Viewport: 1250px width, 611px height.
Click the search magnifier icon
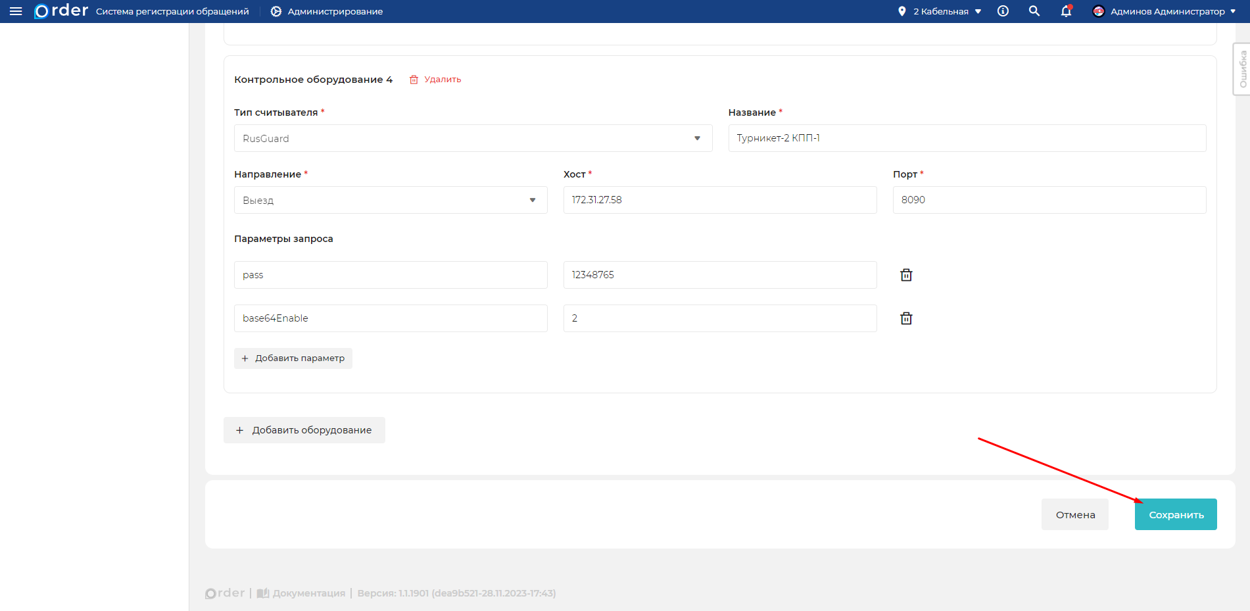click(1034, 11)
